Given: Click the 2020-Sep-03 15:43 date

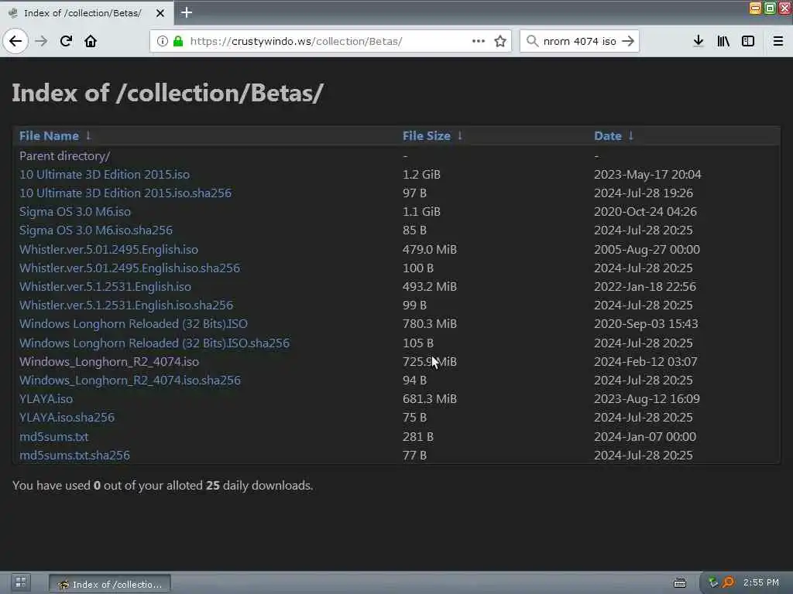Looking at the screenshot, I should [646, 324].
